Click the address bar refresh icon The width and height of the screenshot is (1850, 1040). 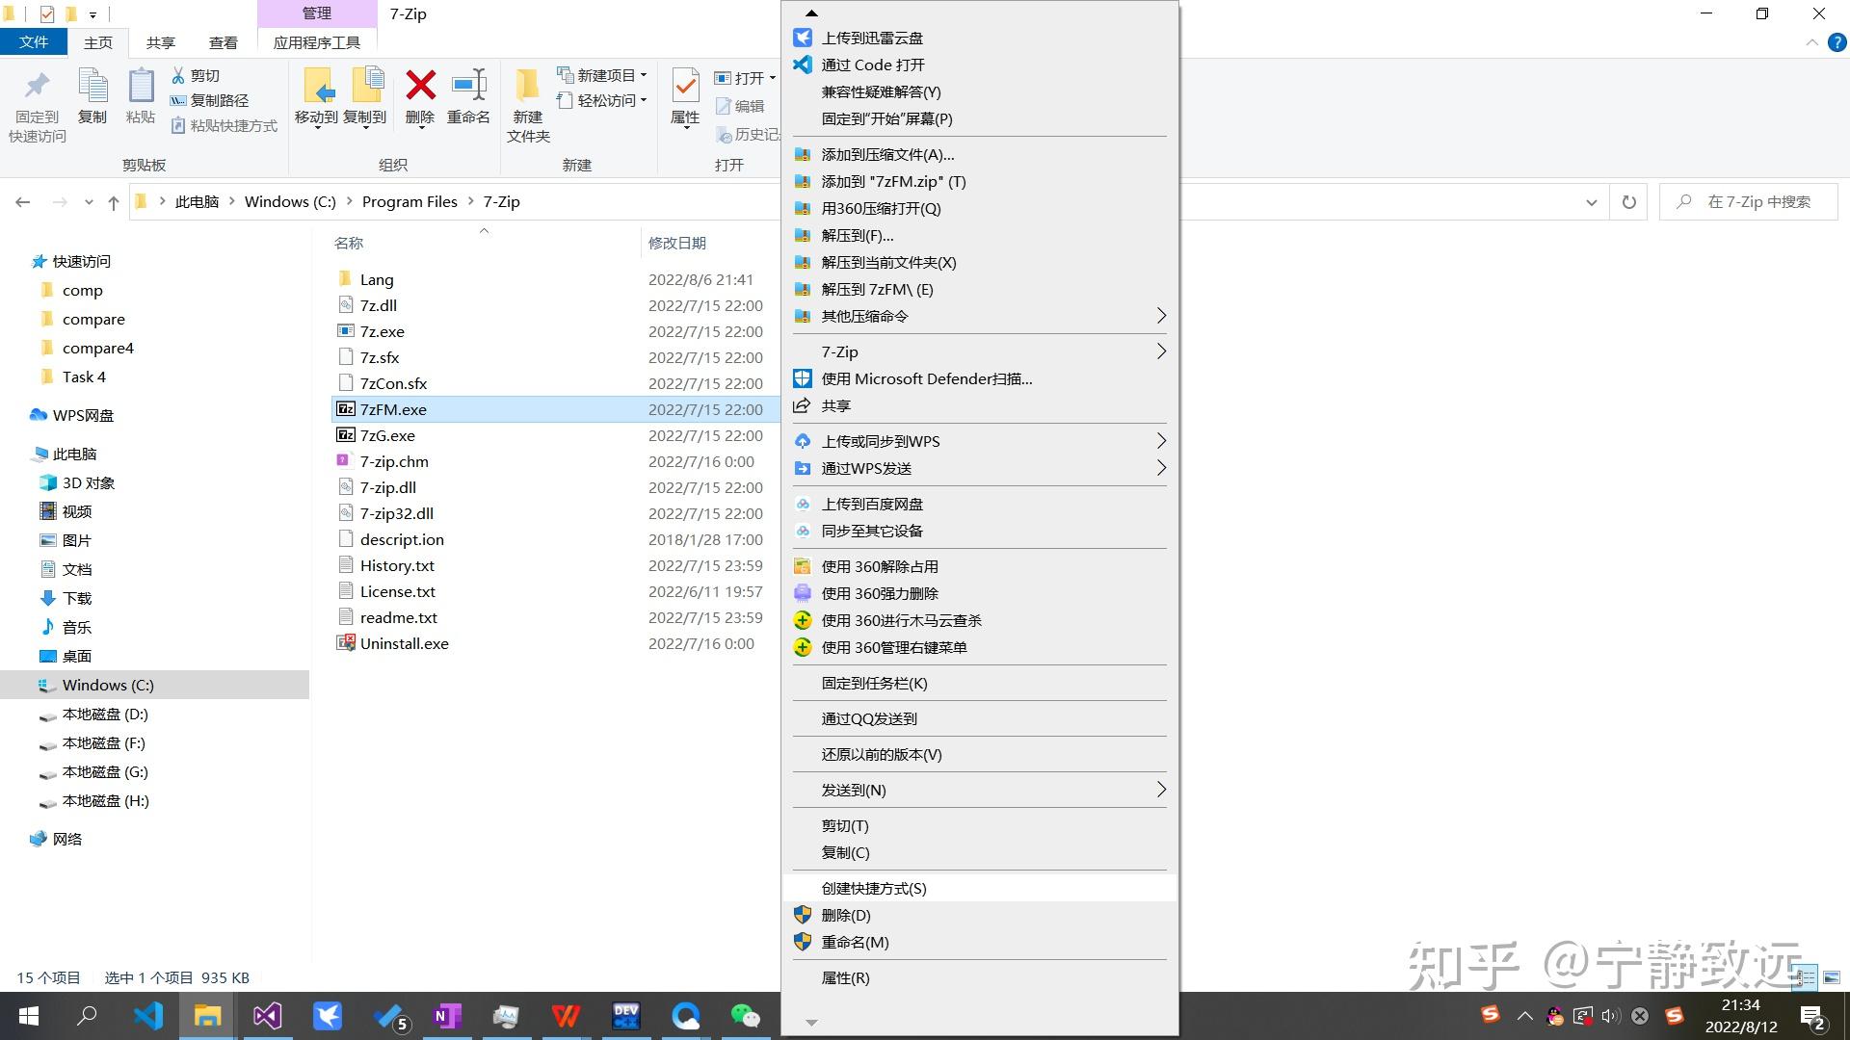tap(1629, 202)
